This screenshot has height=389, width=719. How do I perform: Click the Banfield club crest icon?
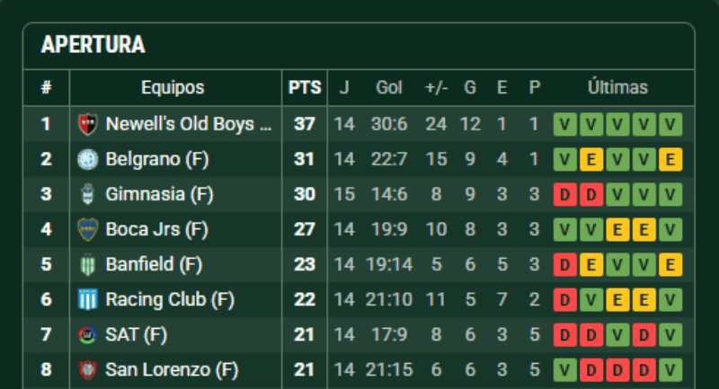point(87,265)
